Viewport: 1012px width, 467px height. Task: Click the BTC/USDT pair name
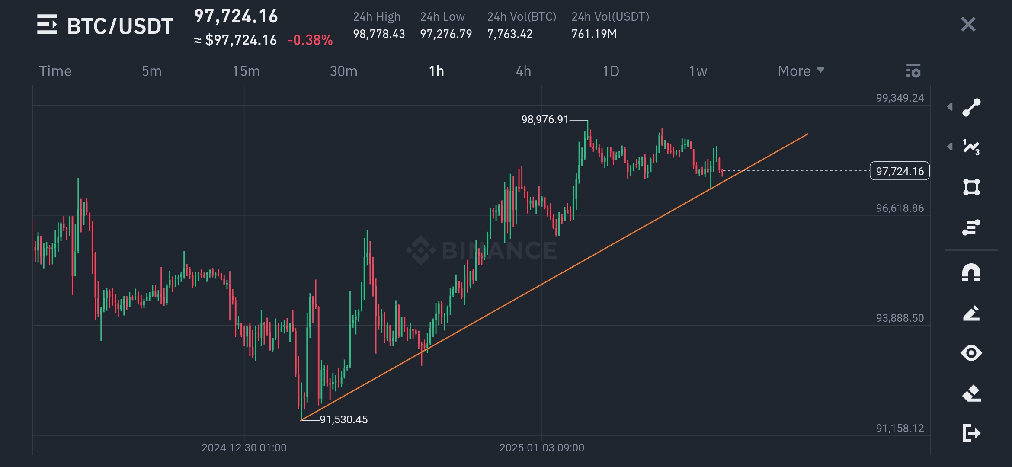click(x=120, y=26)
